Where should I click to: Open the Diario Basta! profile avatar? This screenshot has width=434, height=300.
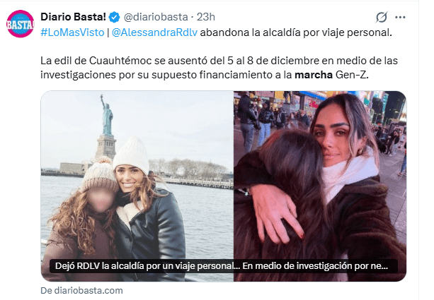[x=21, y=23]
